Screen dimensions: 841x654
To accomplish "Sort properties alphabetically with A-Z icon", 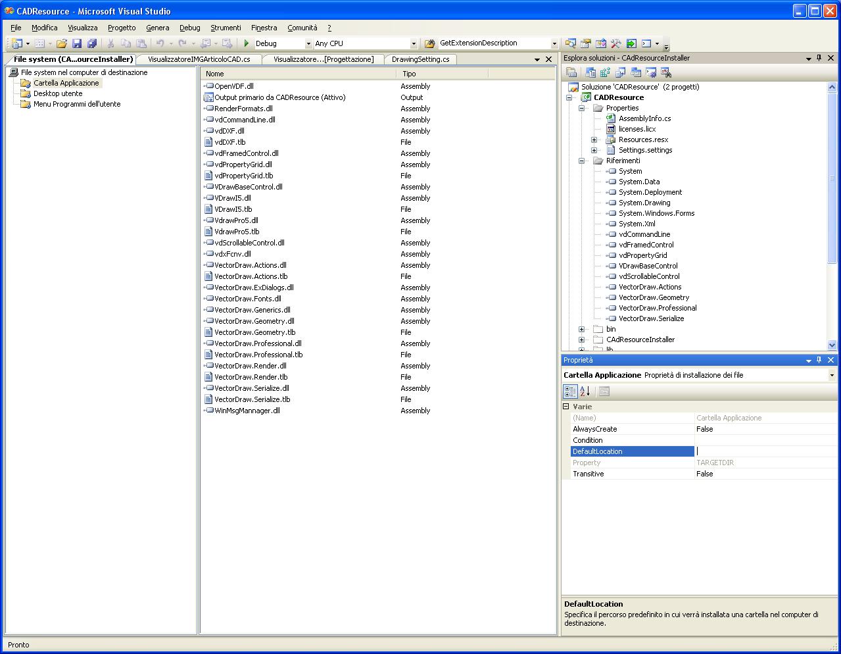I will 585,391.
